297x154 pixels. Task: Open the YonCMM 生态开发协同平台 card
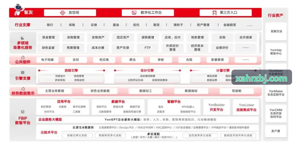276,113
